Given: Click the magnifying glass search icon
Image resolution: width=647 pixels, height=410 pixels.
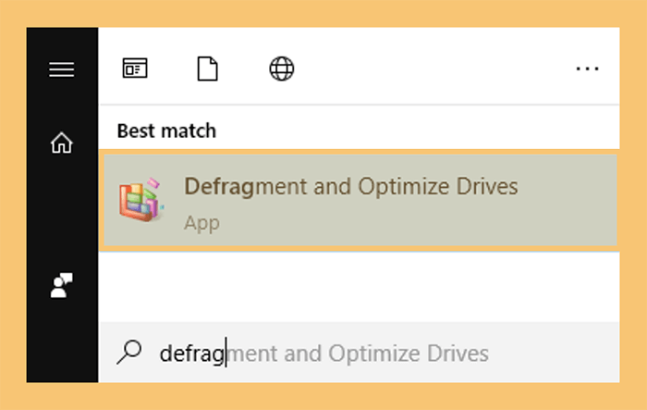Looking at the screenshot, I should coord(129,352).
